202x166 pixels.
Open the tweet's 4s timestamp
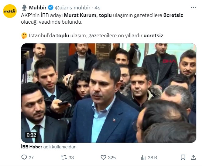click(98, 8)
